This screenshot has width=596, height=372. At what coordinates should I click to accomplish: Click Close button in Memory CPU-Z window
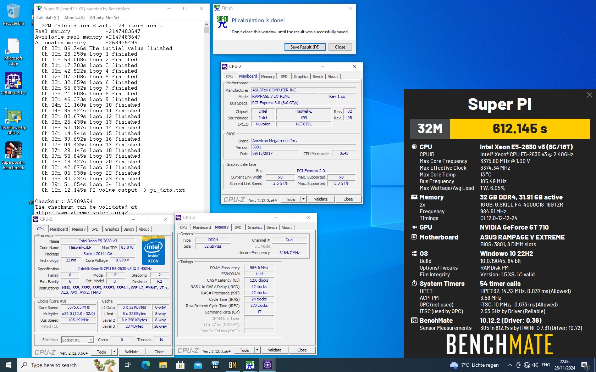pos(302,350)
